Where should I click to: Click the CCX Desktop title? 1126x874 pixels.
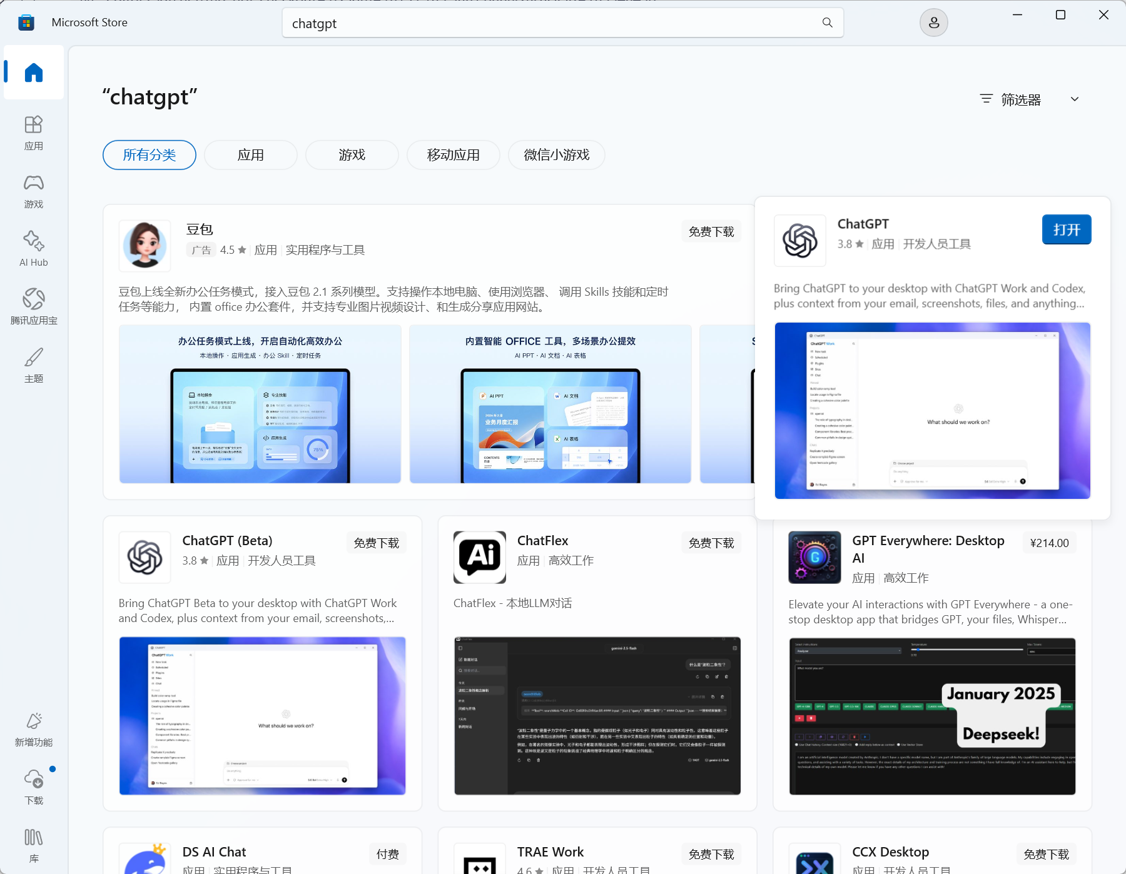pos(890,851)
